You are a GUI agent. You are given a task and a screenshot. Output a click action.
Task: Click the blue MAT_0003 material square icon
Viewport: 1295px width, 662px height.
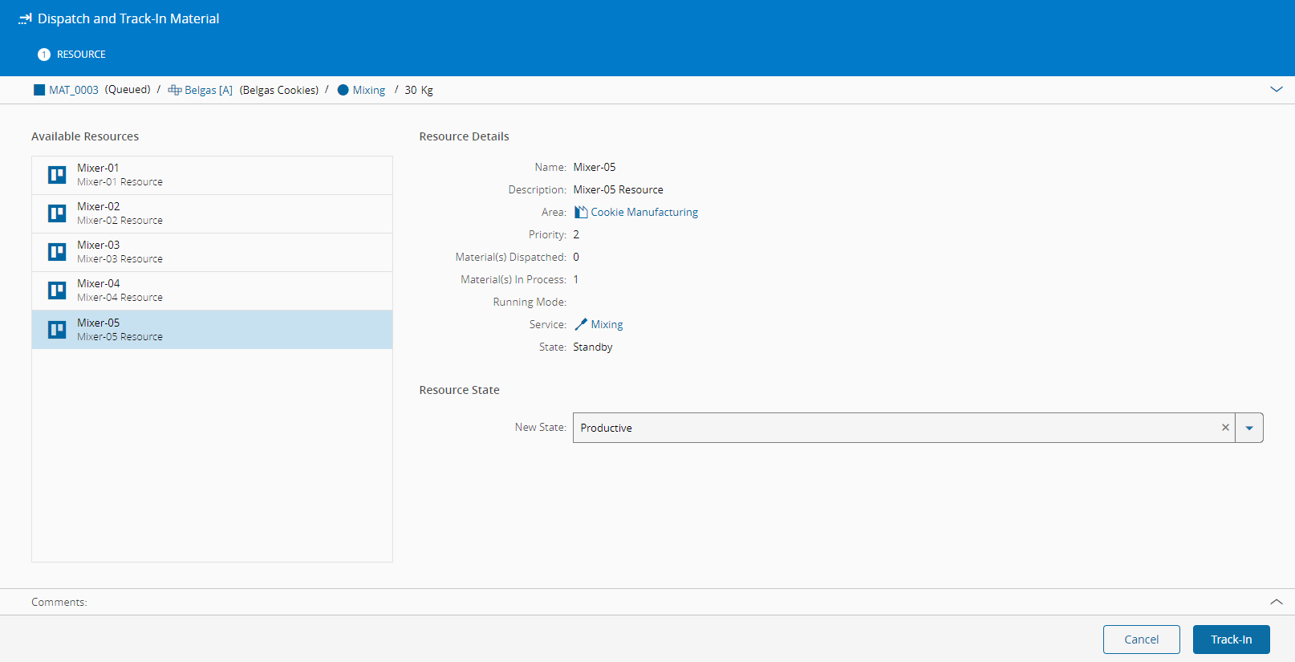pos(39,90)
